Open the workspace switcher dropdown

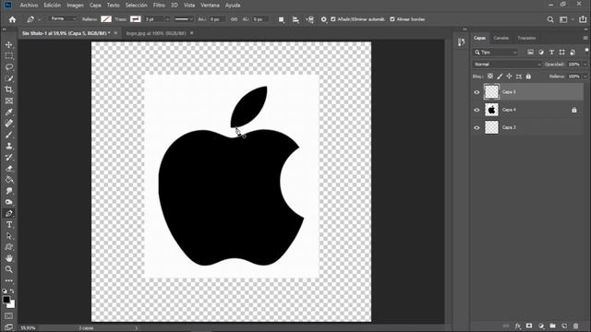click(566, 19)
